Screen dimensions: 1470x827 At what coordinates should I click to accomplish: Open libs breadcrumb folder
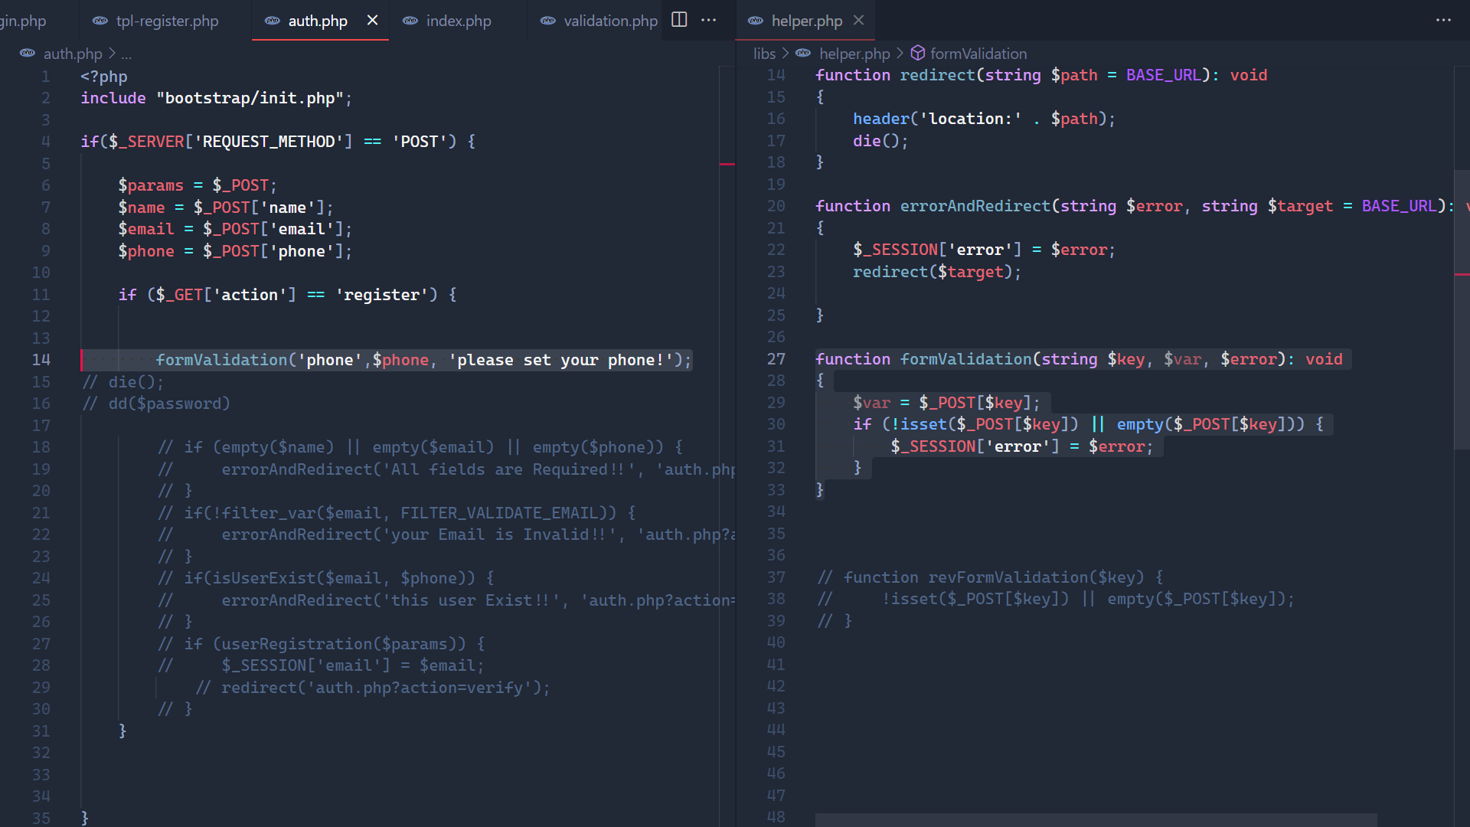(x=764, y=54)
